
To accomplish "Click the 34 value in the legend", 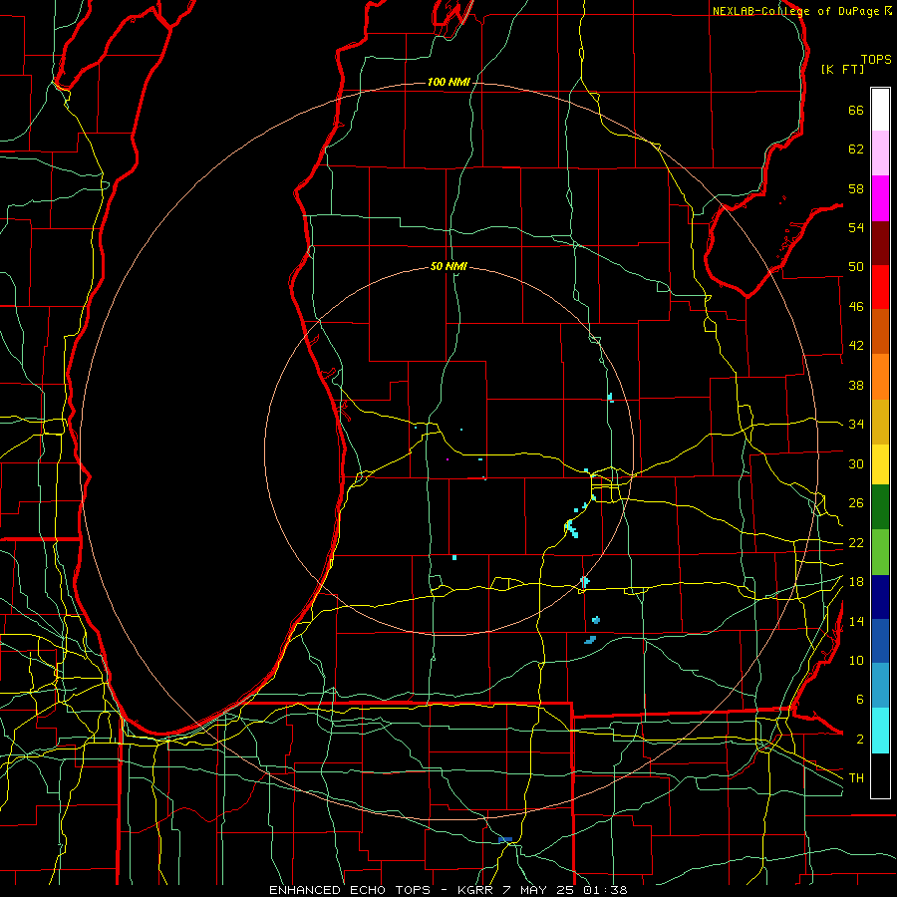I will [856, 425].
